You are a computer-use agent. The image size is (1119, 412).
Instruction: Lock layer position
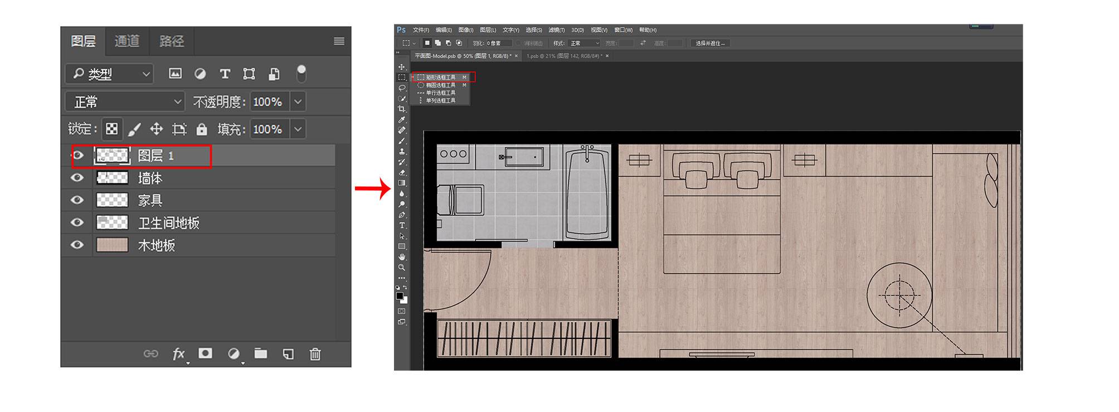pos(157,129)
